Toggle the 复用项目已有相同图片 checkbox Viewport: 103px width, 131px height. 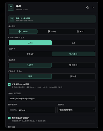pyautogui.click(x=9, y=118)
